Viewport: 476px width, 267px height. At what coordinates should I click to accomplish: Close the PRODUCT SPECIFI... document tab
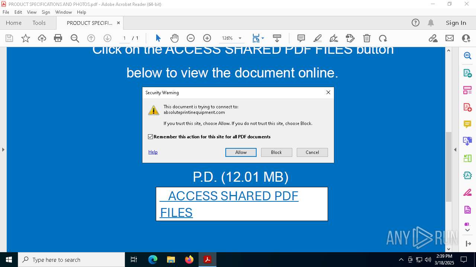tap(118, 23)
